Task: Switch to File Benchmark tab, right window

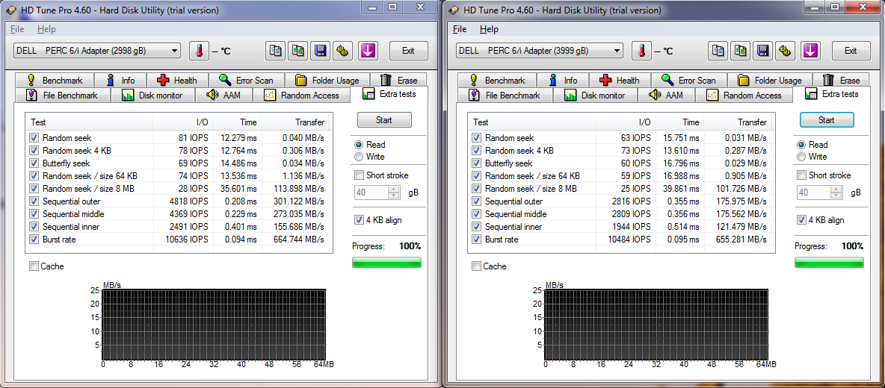Action: [505, 96]
